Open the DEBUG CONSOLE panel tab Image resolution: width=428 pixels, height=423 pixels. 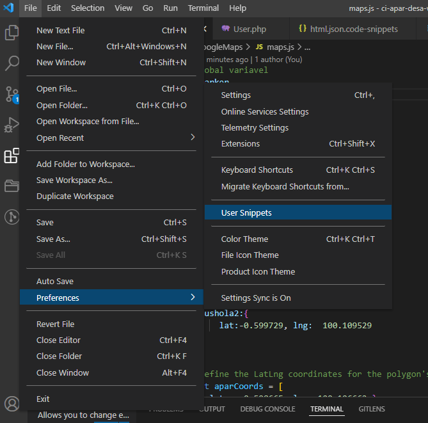coord(267,409)
